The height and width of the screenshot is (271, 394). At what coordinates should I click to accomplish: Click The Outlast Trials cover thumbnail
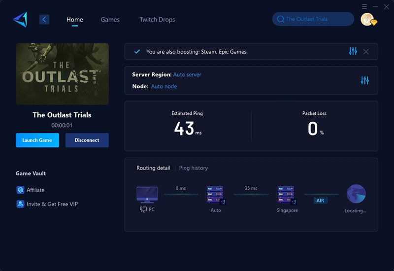62,74
